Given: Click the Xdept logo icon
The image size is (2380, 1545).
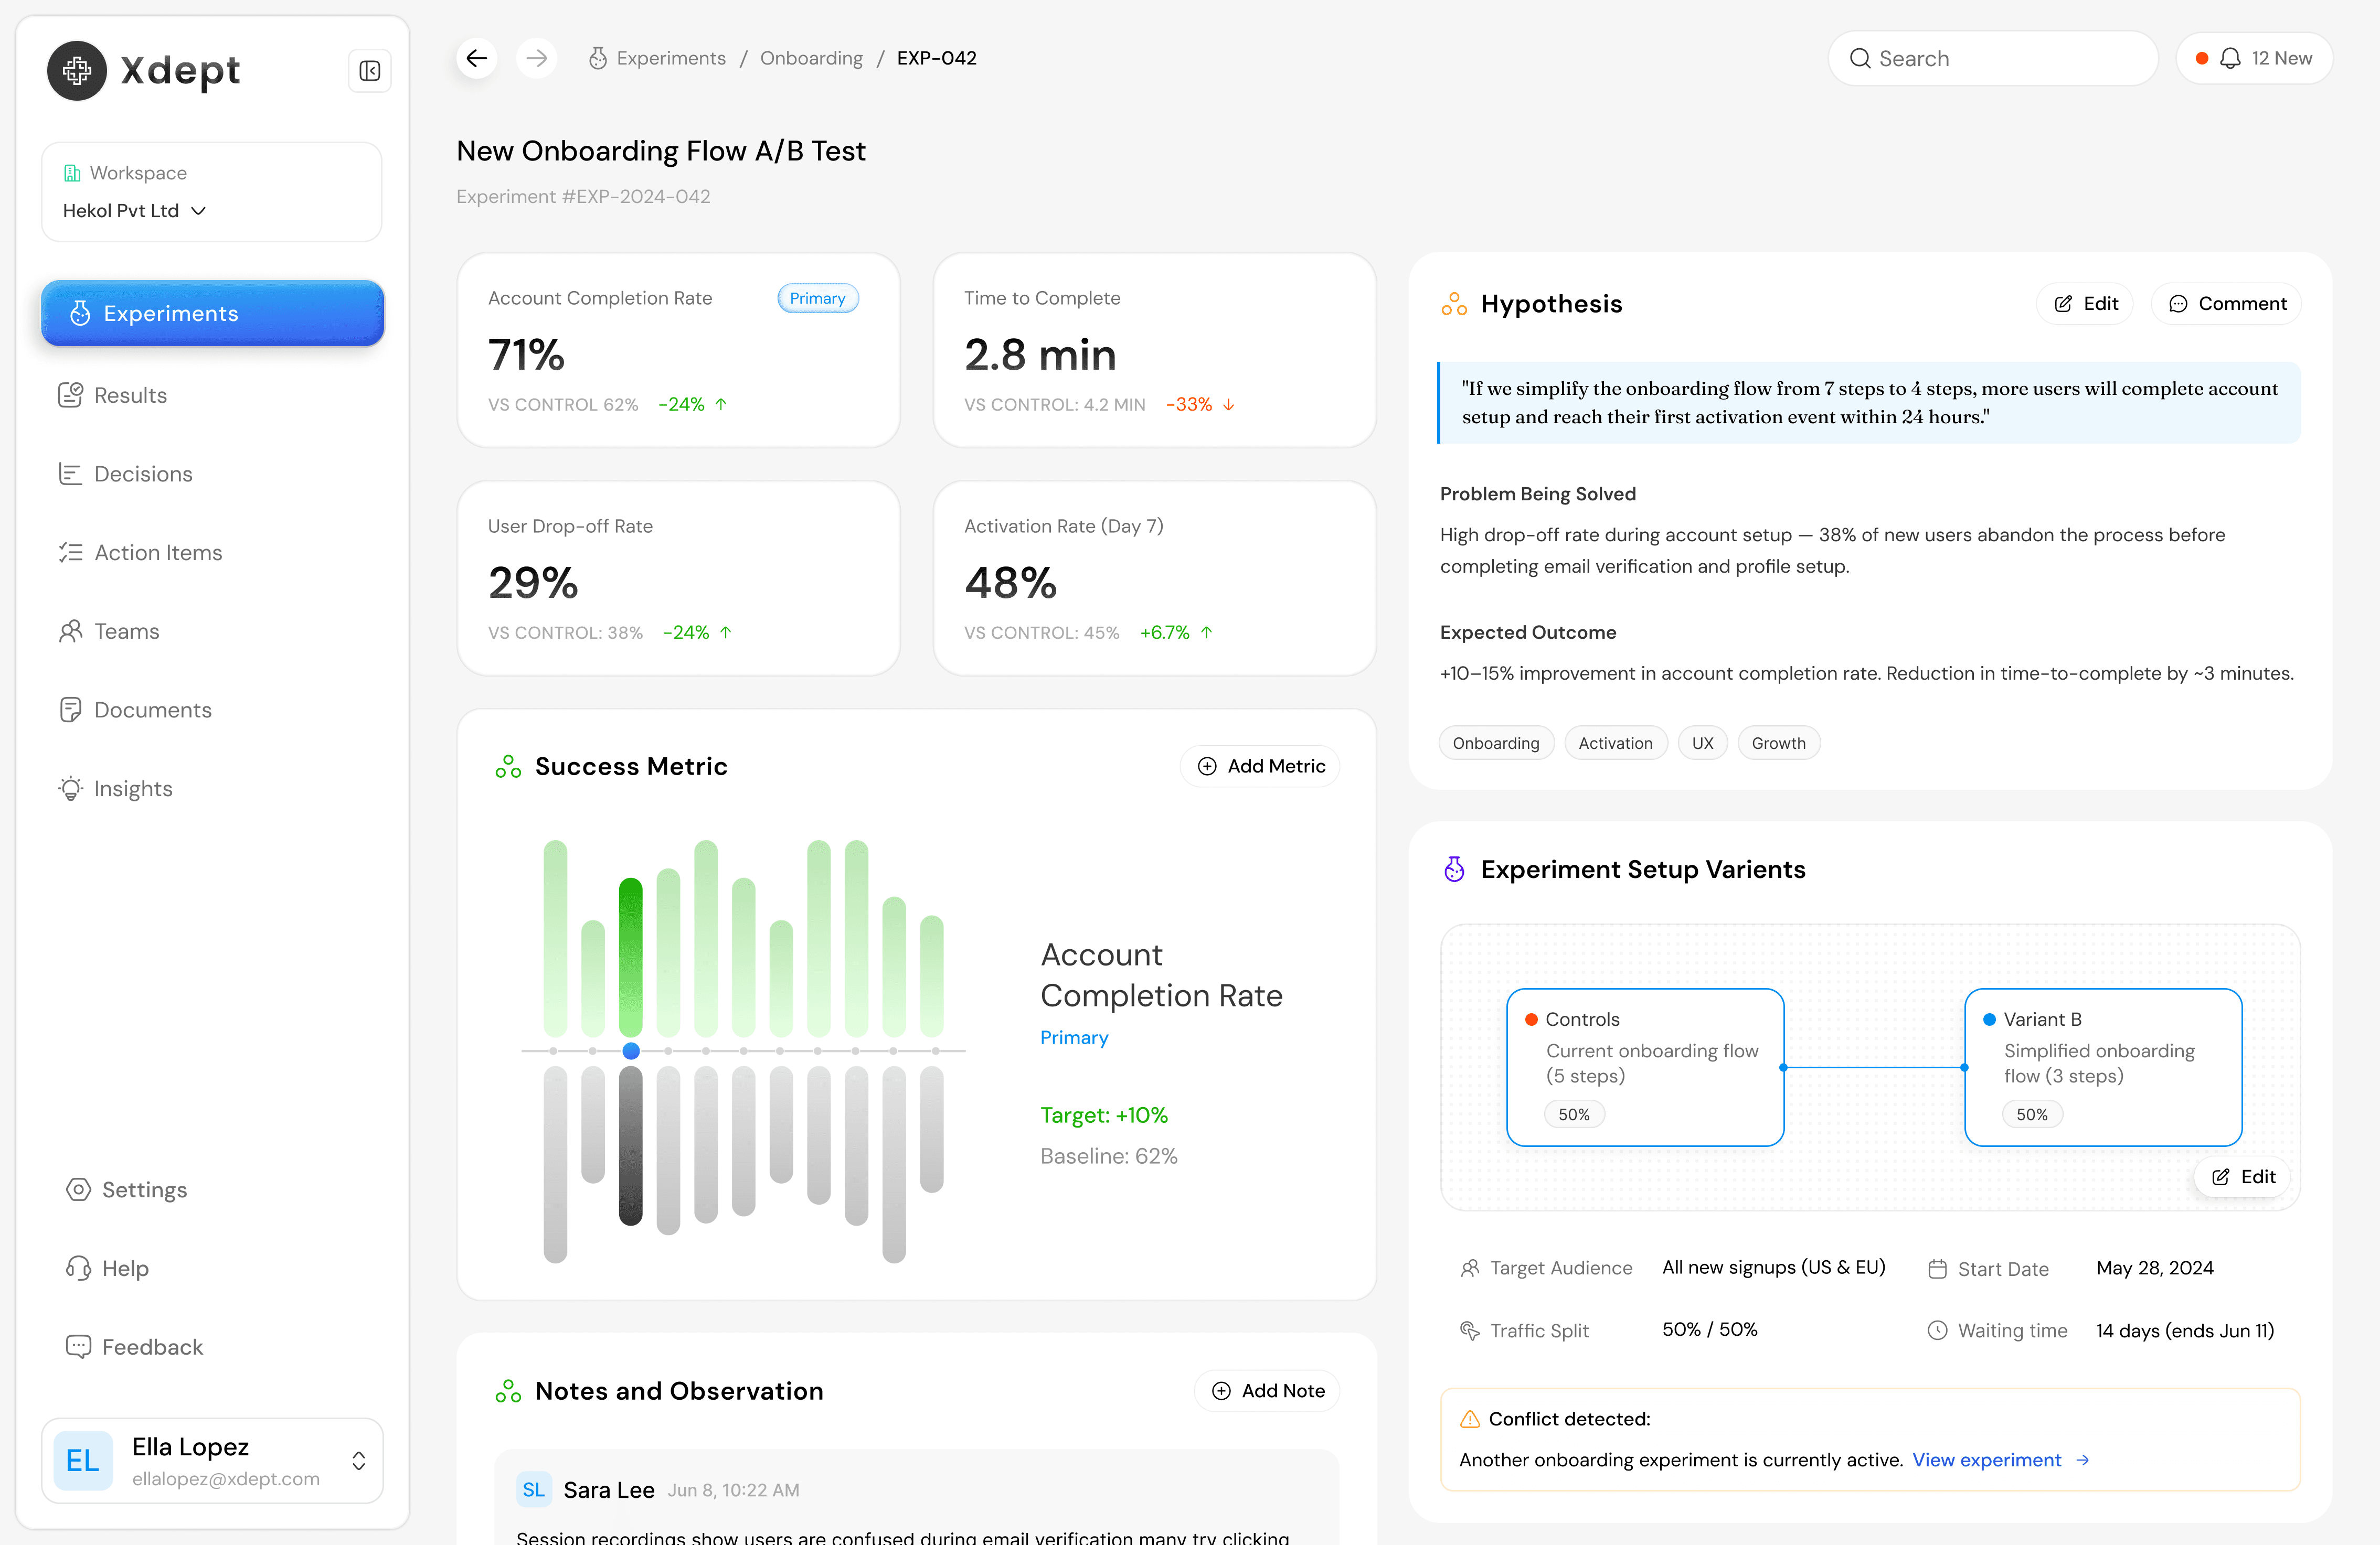Looking at the screenshot, I should coord(77,71).
